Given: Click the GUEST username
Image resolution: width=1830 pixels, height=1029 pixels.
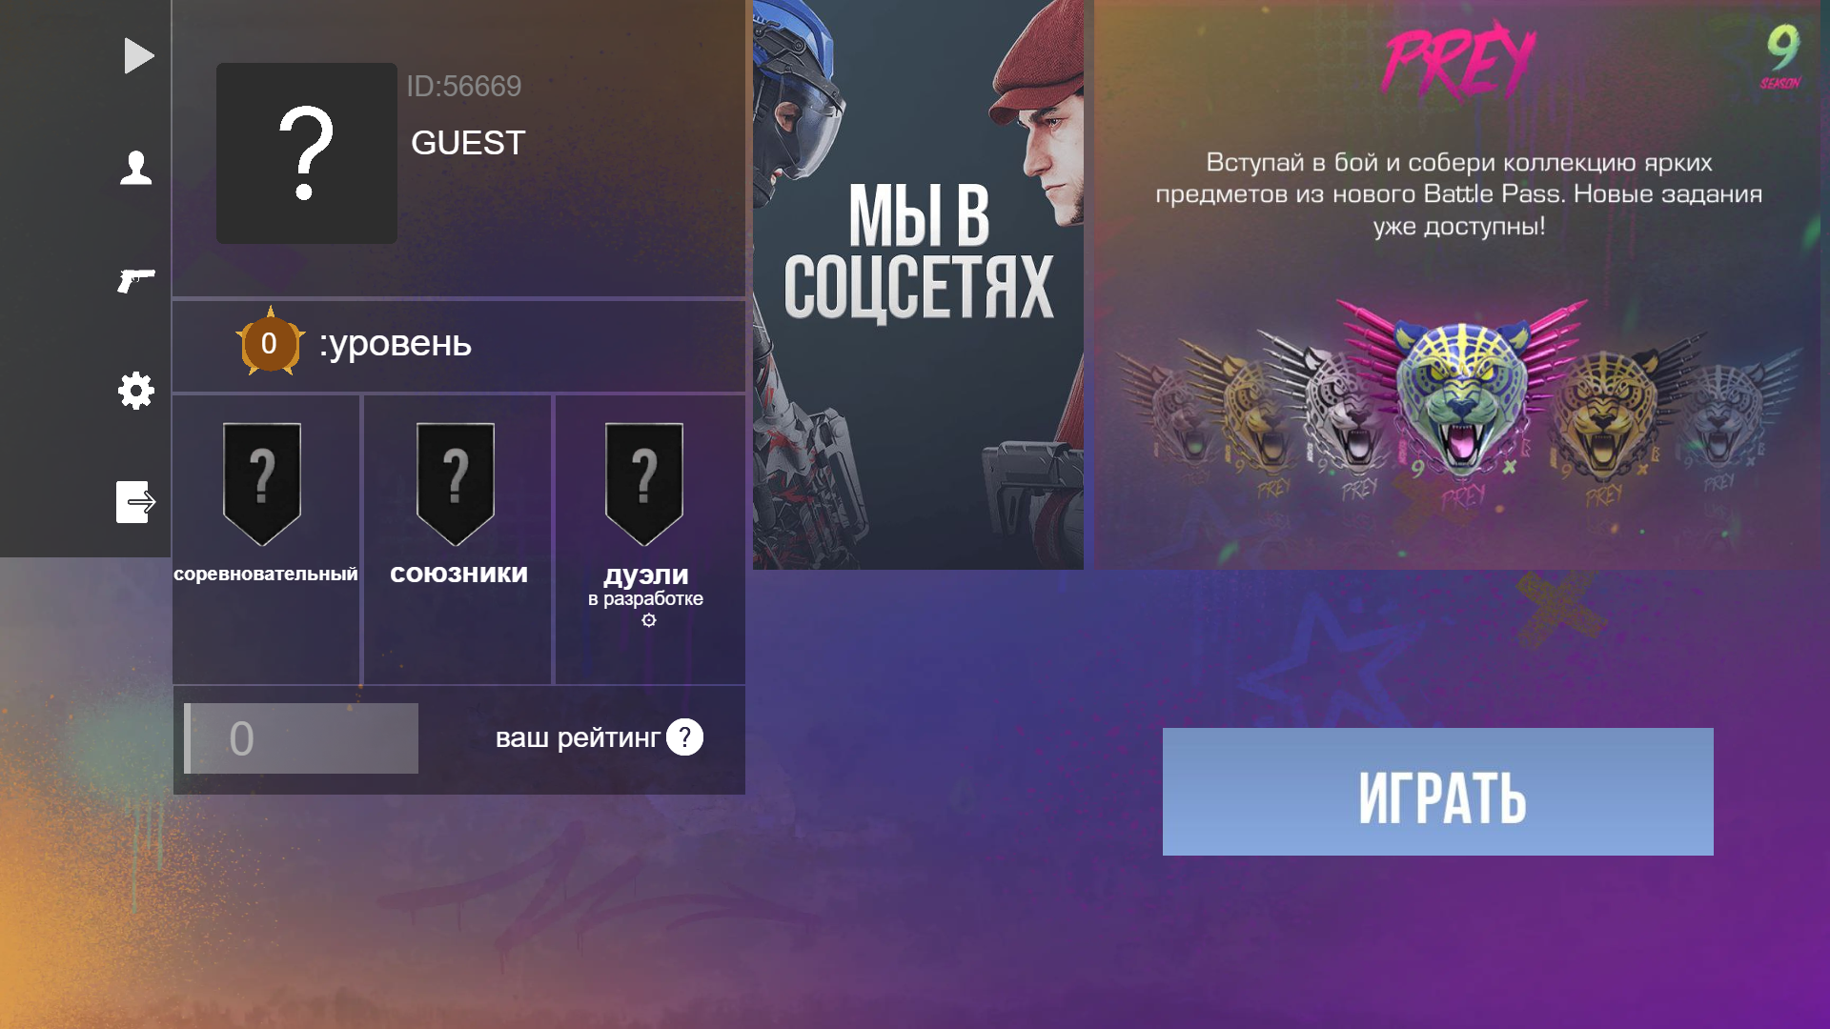Looking at the screenshot, I should [x=468, y=143].
